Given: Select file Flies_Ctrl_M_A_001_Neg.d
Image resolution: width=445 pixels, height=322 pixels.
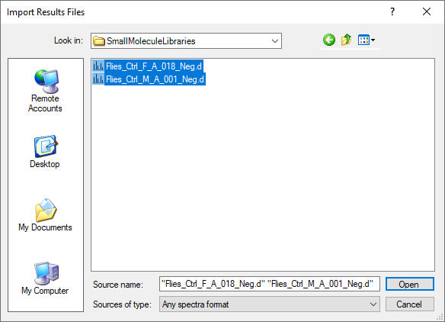Looking at the screenshot, I should click(155, 79).
